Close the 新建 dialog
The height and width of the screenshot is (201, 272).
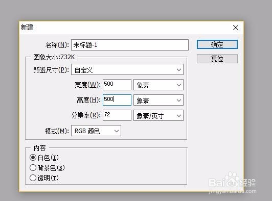pyautogui.click(x=236, y=28)
